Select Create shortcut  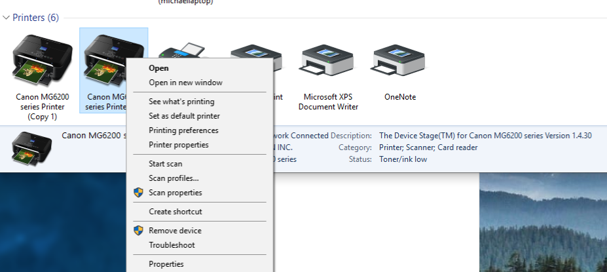pos(200,212)
